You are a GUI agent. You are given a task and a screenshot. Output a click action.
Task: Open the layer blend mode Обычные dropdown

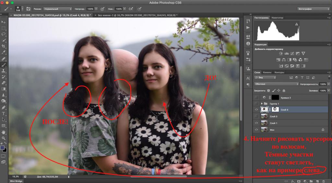tap(276, 84)
